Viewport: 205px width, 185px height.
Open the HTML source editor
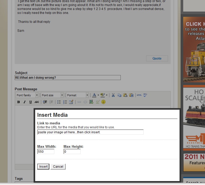coord(139,95)
